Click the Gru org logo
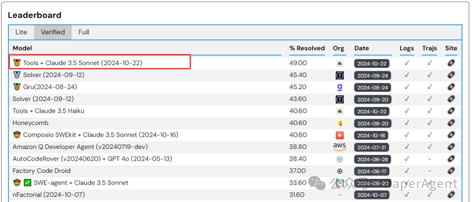This screenshot has height=202, width=472. coord(340,87)
